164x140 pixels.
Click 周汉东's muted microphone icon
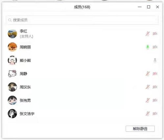click(148, 87)
